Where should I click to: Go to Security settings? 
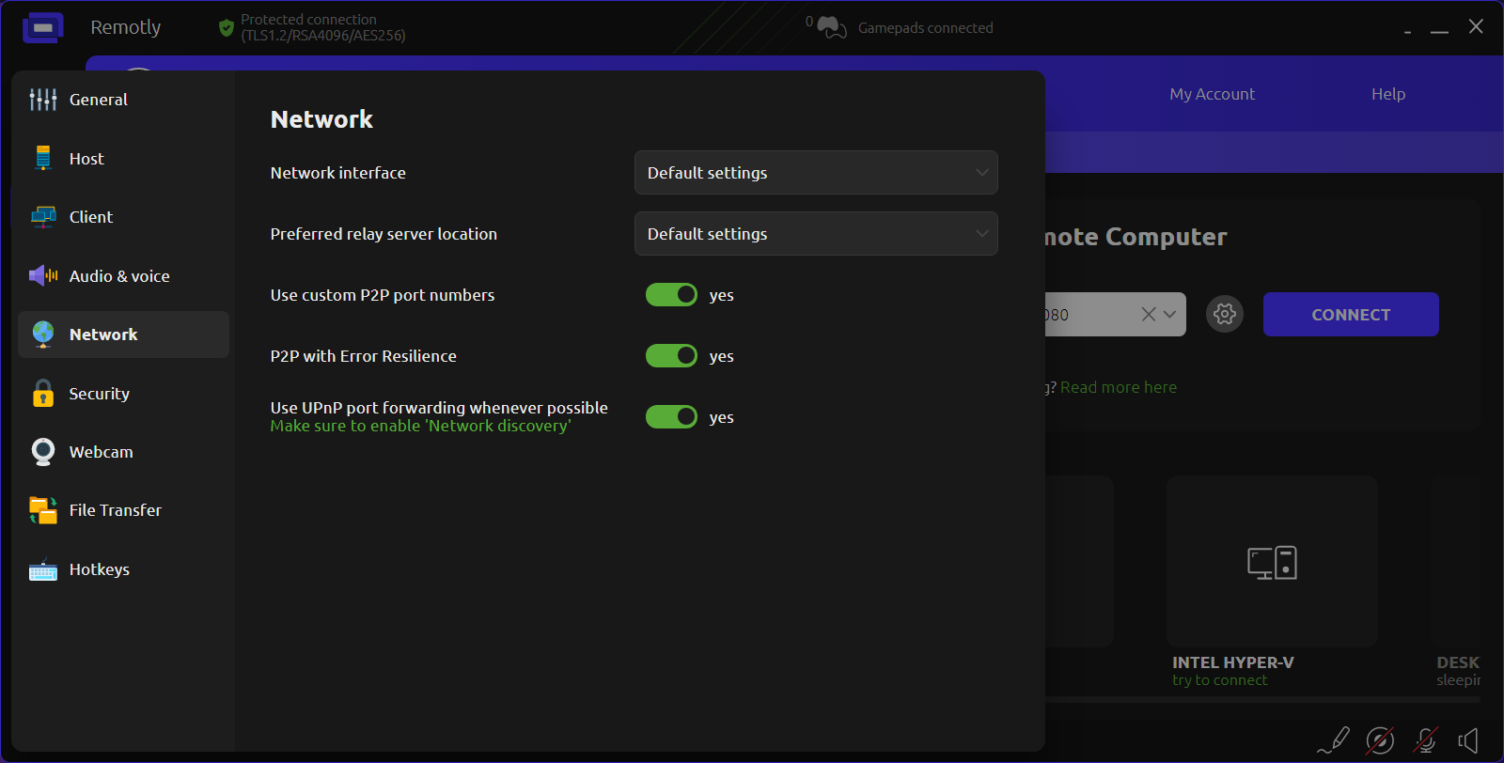point(99,394)
